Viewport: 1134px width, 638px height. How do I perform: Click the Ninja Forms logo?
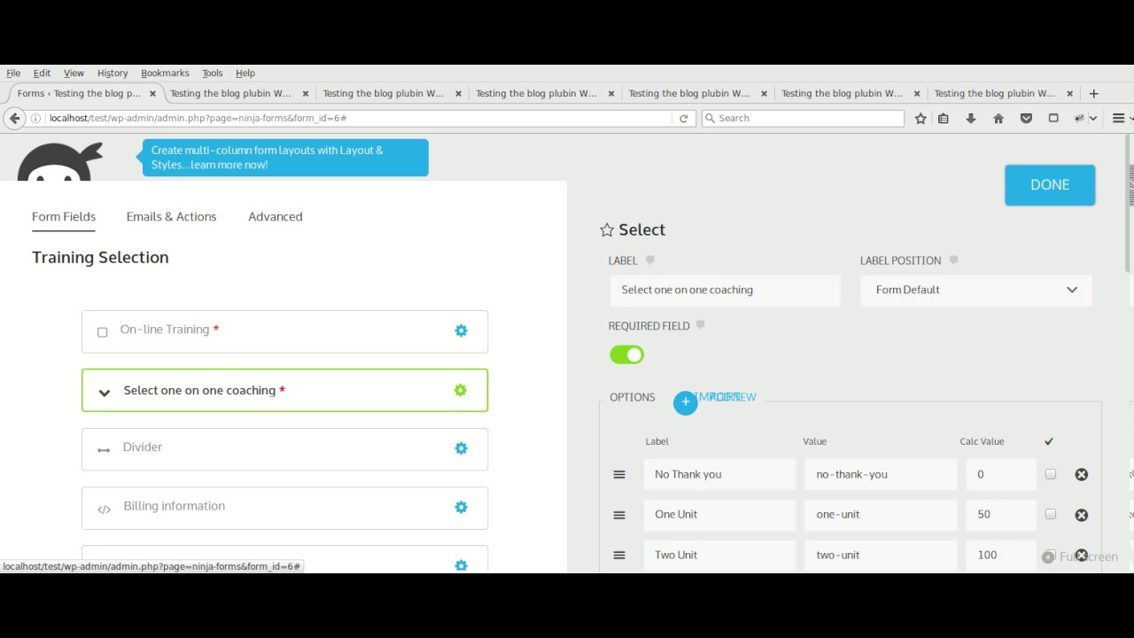click(60, 162)
